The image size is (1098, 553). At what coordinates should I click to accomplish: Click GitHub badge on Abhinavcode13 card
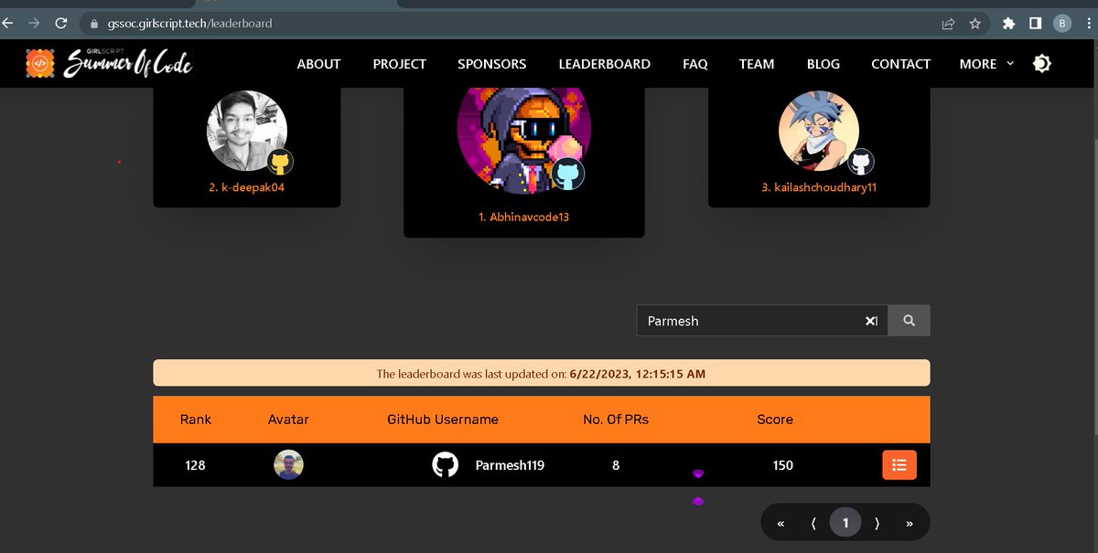[568, 173]
